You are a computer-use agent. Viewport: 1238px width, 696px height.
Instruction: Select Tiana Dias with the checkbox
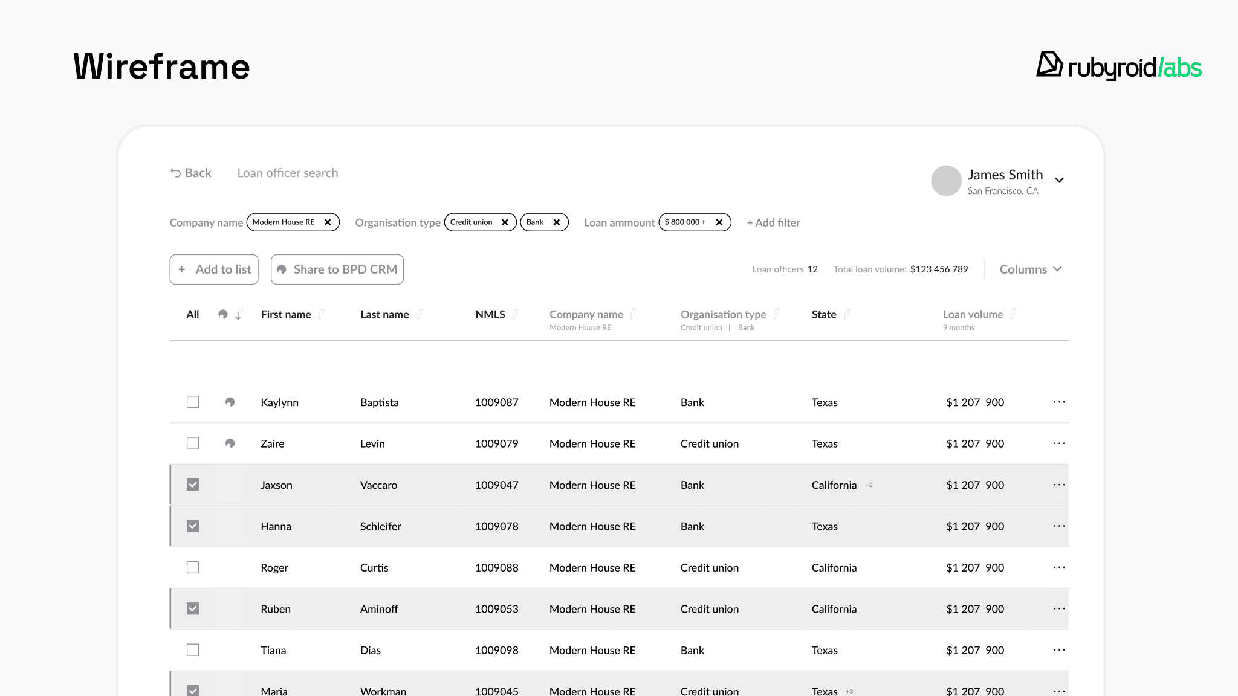click(193, 650)
